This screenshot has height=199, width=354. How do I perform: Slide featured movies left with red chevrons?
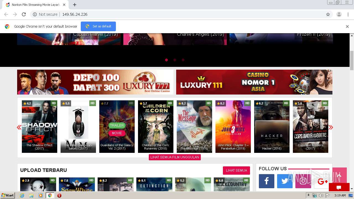pyautogui.click(x=19, y=127)
